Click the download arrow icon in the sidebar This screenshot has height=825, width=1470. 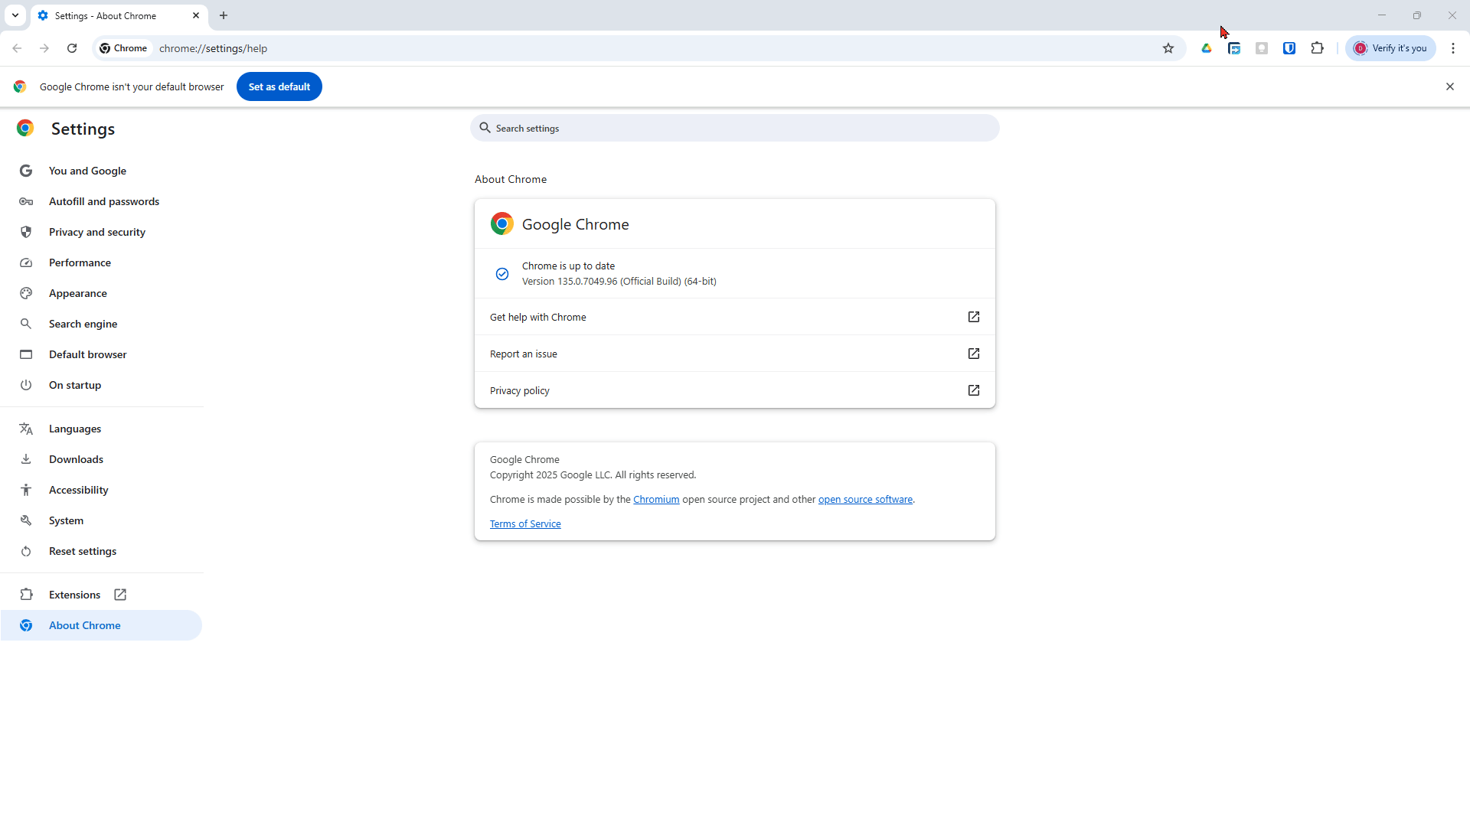(26, 459)
